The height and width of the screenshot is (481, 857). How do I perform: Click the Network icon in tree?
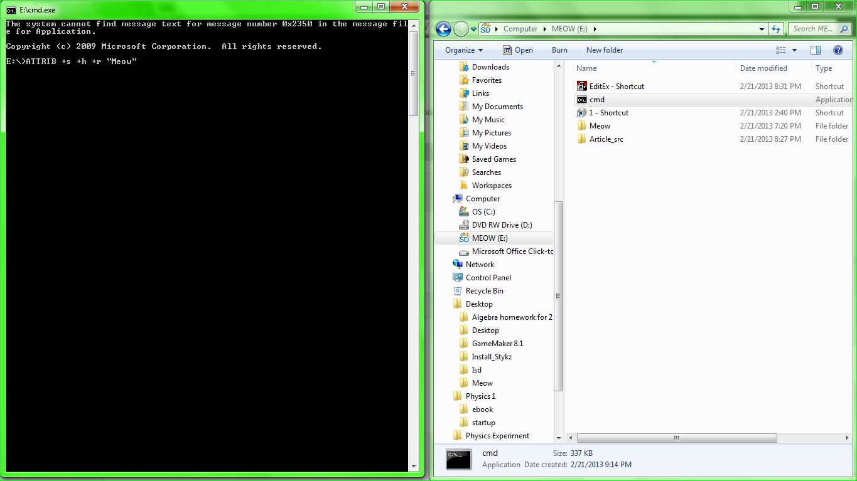(x=458, y=265)
